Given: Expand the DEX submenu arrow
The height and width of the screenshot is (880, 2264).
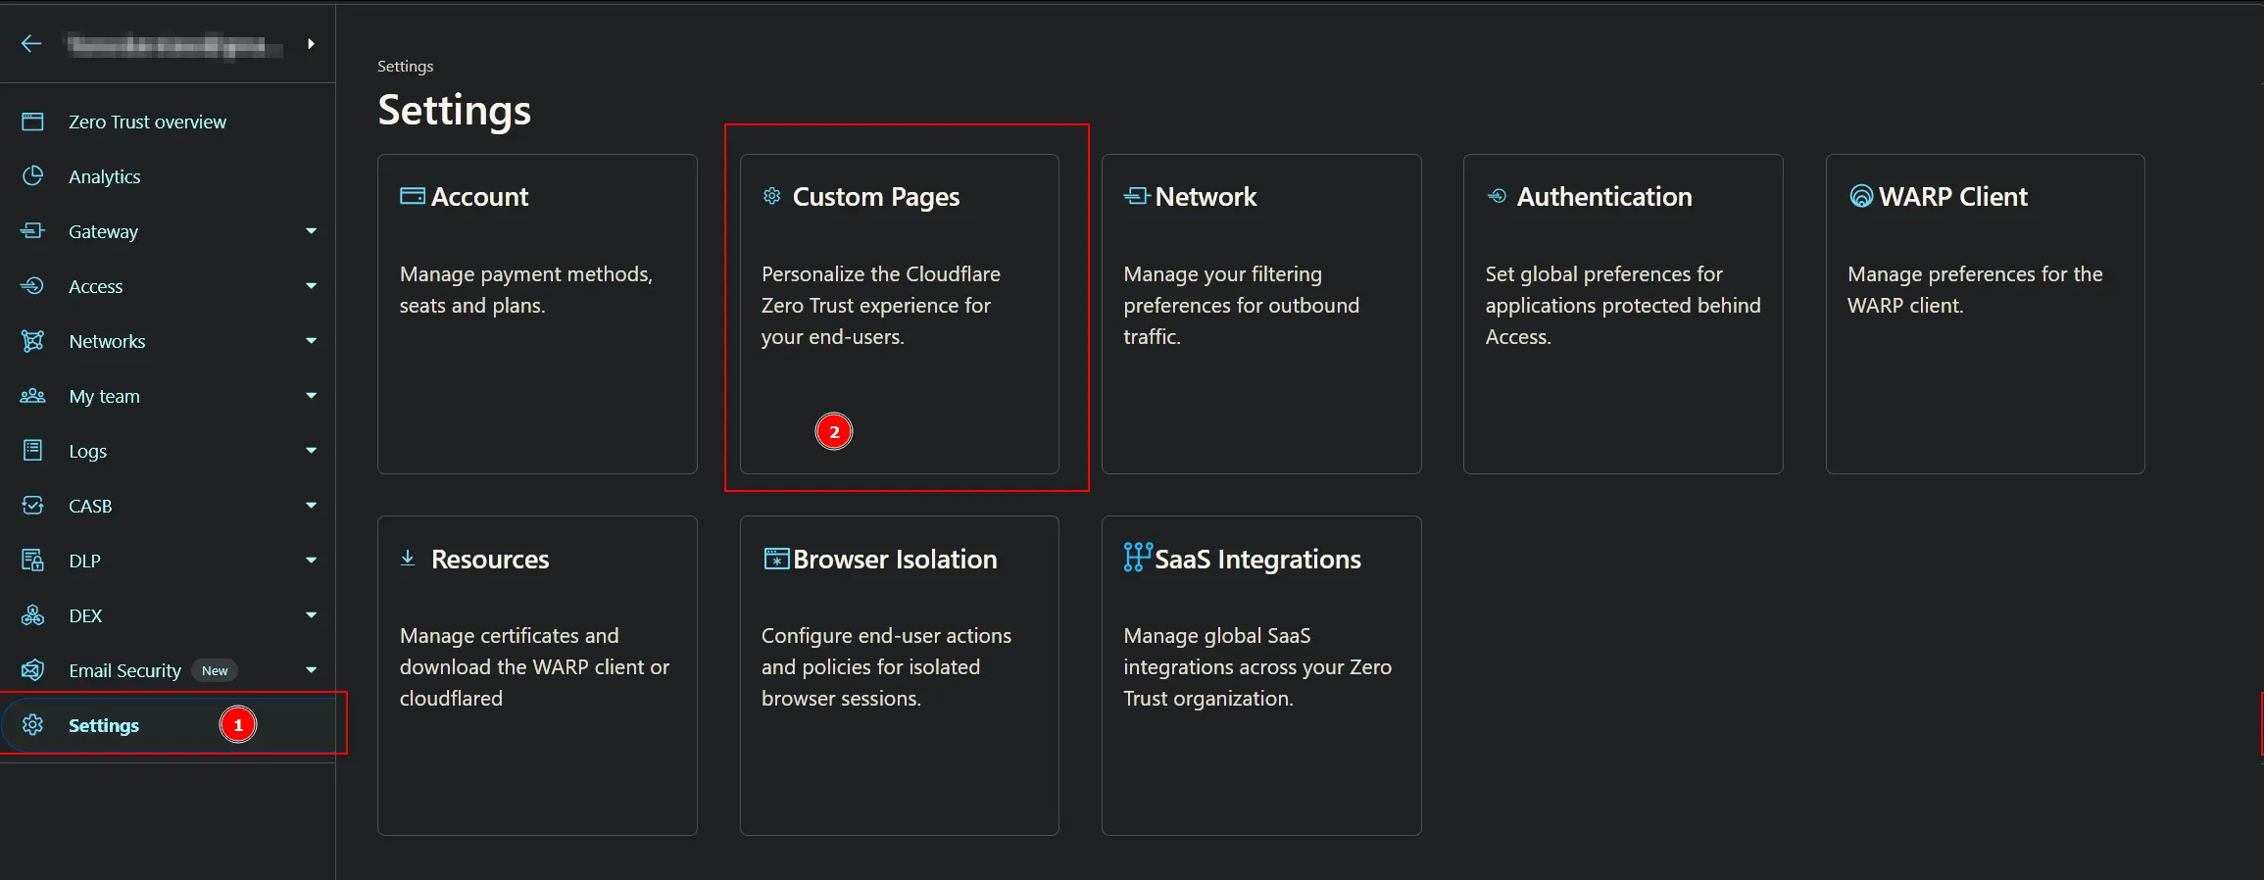Looking at the screenshot, I should (311, 615).
